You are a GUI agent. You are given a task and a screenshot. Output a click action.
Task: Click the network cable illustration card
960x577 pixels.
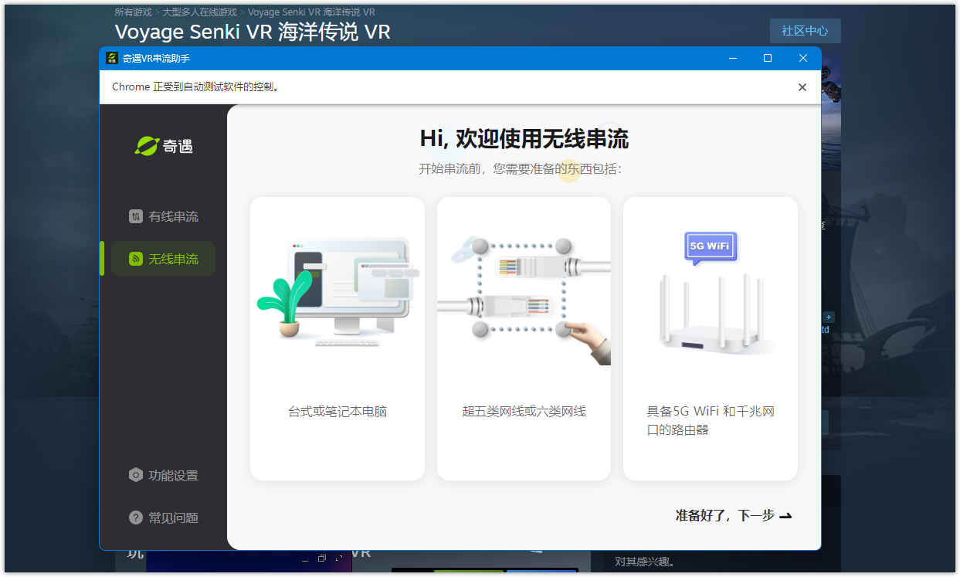524,338
